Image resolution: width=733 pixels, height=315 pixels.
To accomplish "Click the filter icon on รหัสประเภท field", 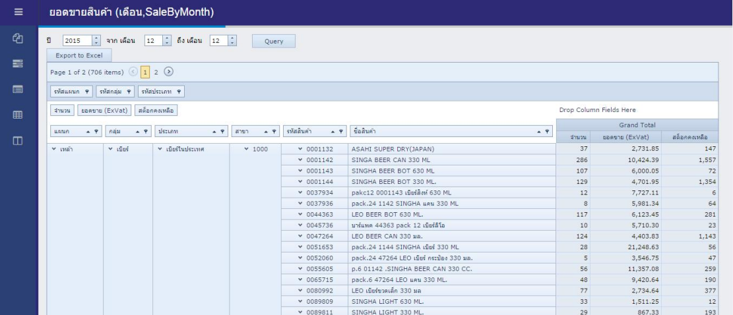I will [178, 92].
